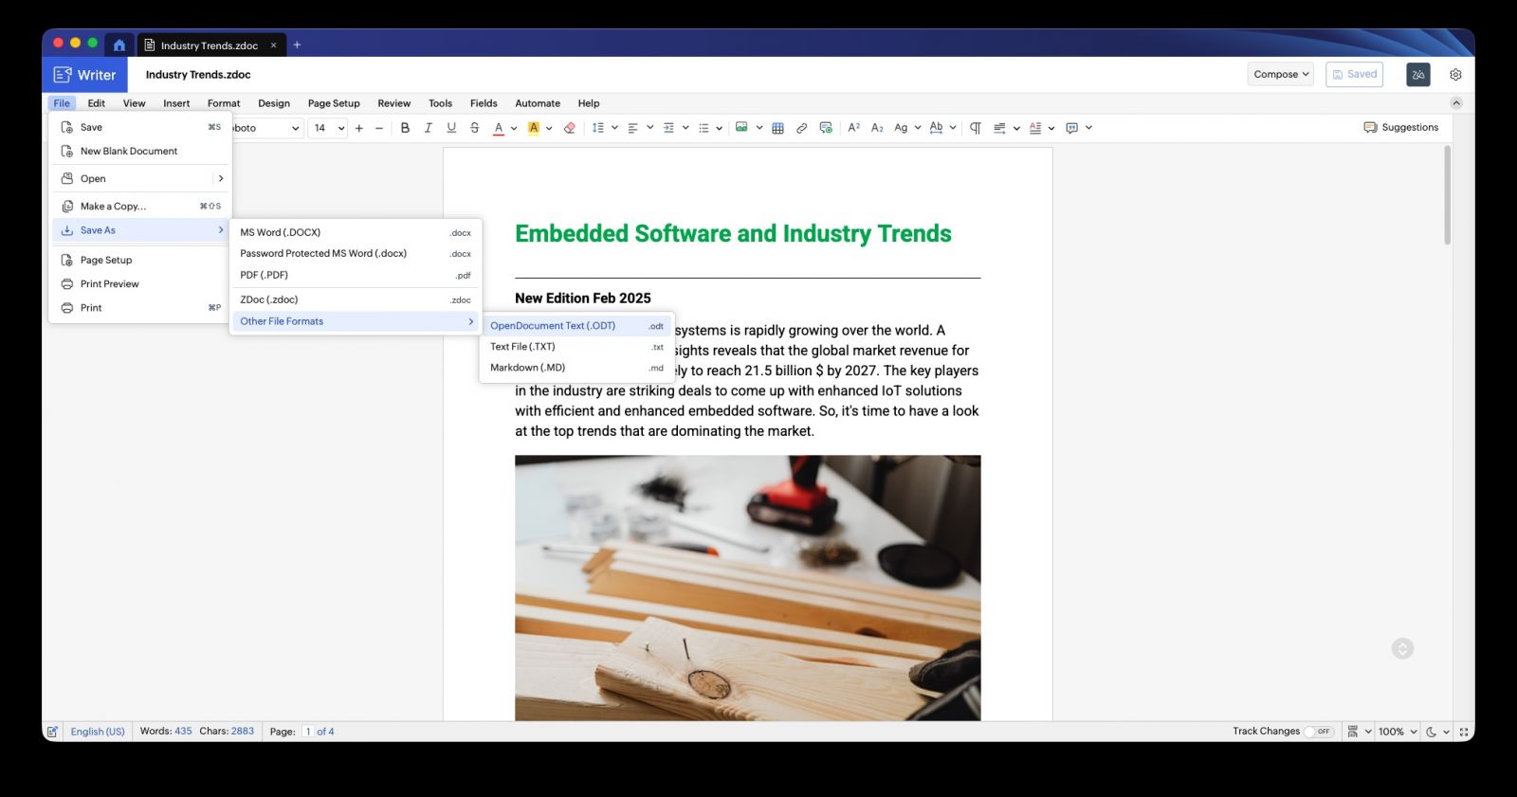Screen dimensions: 1517x797
Task: Choose Print Preview in File menu
Action: click(139, 284)
